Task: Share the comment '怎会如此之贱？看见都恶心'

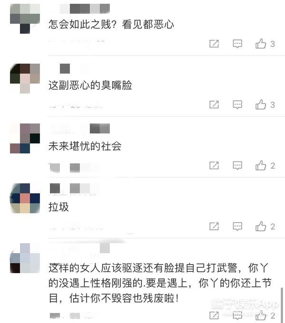Action: coord(214,44)
